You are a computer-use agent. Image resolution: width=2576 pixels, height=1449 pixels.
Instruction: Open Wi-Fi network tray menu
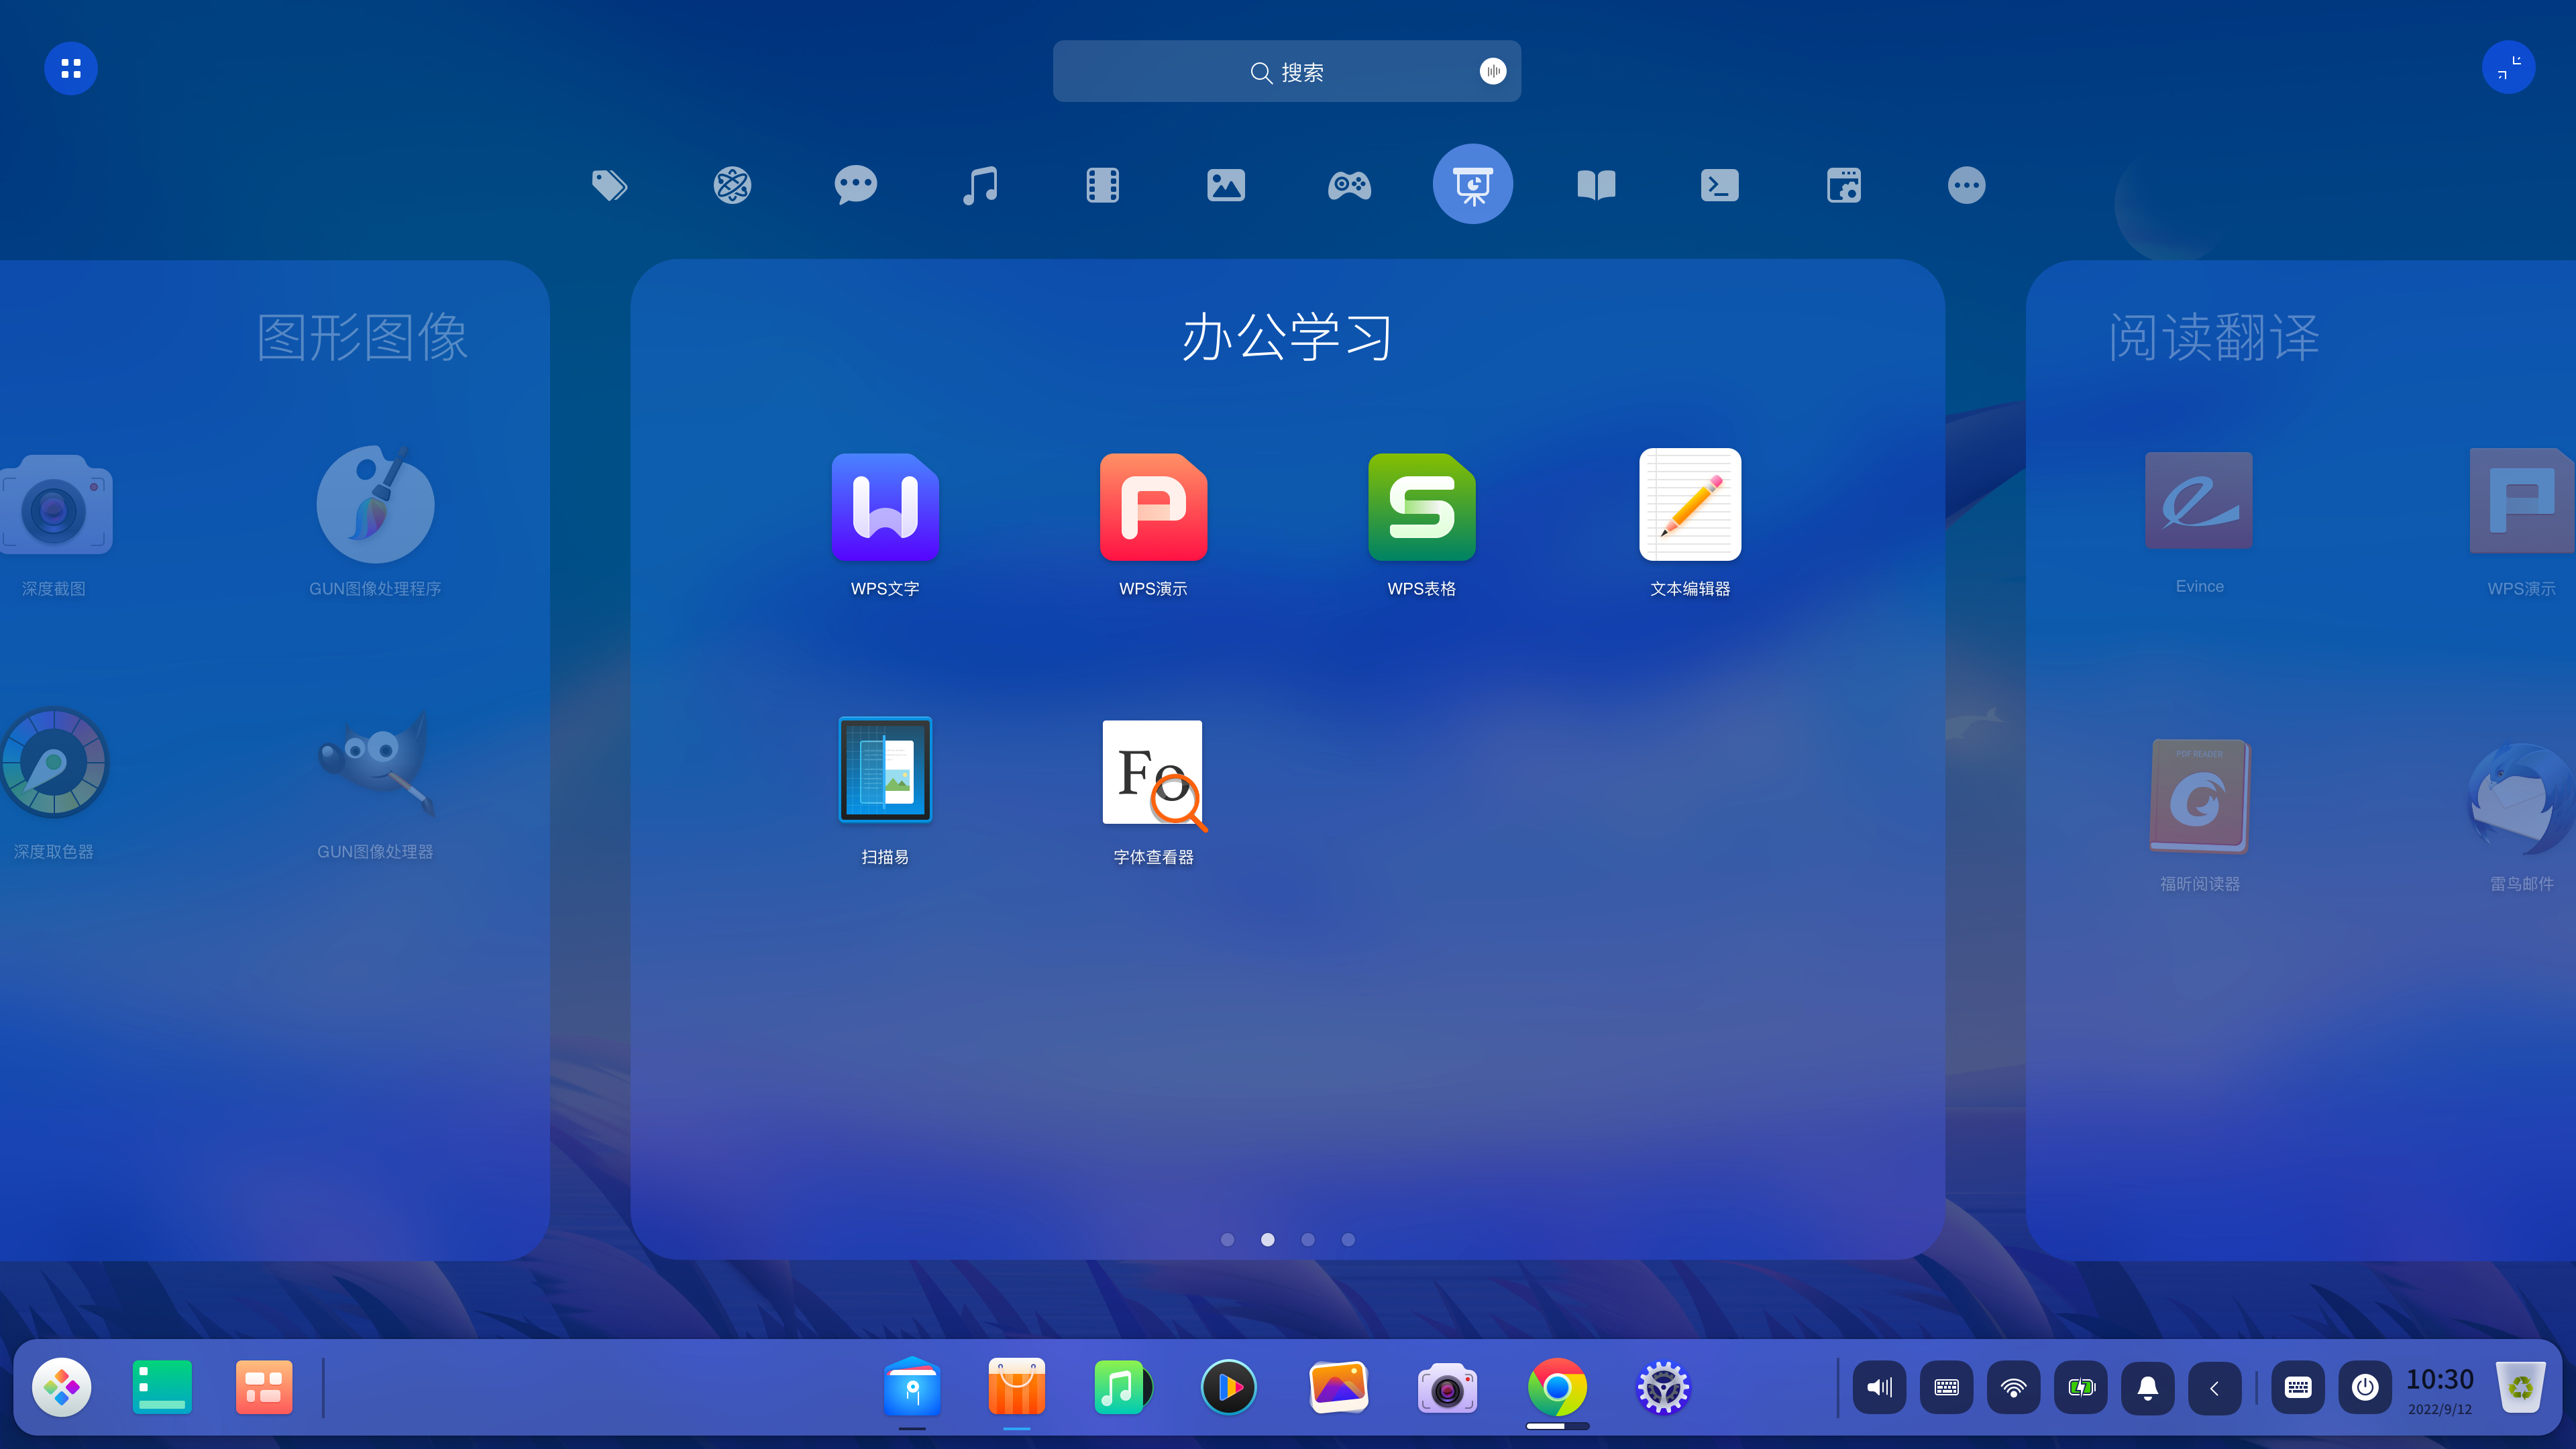tap(2013, 1388)
